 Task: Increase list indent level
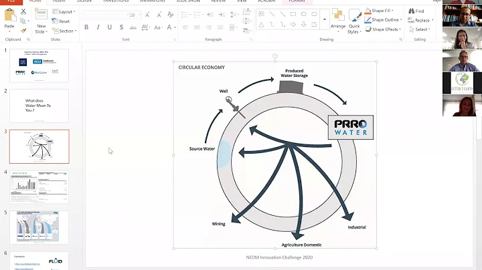[222, 15]
